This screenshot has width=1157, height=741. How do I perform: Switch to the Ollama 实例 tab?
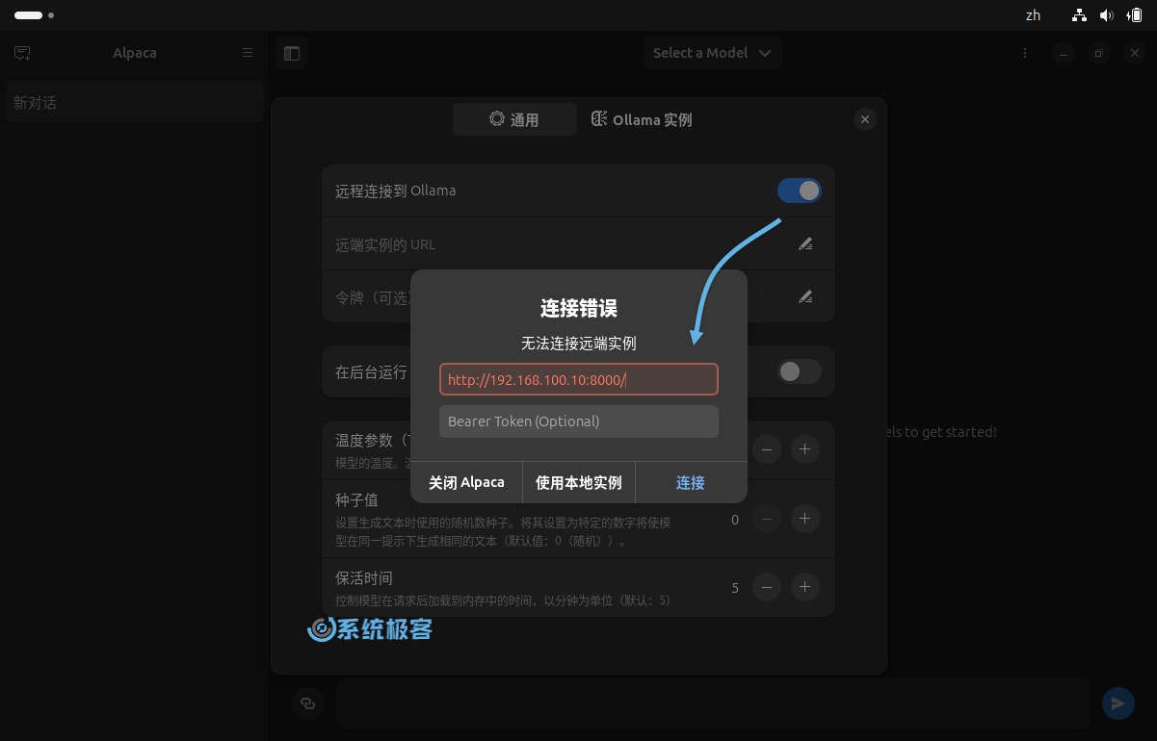642,119
